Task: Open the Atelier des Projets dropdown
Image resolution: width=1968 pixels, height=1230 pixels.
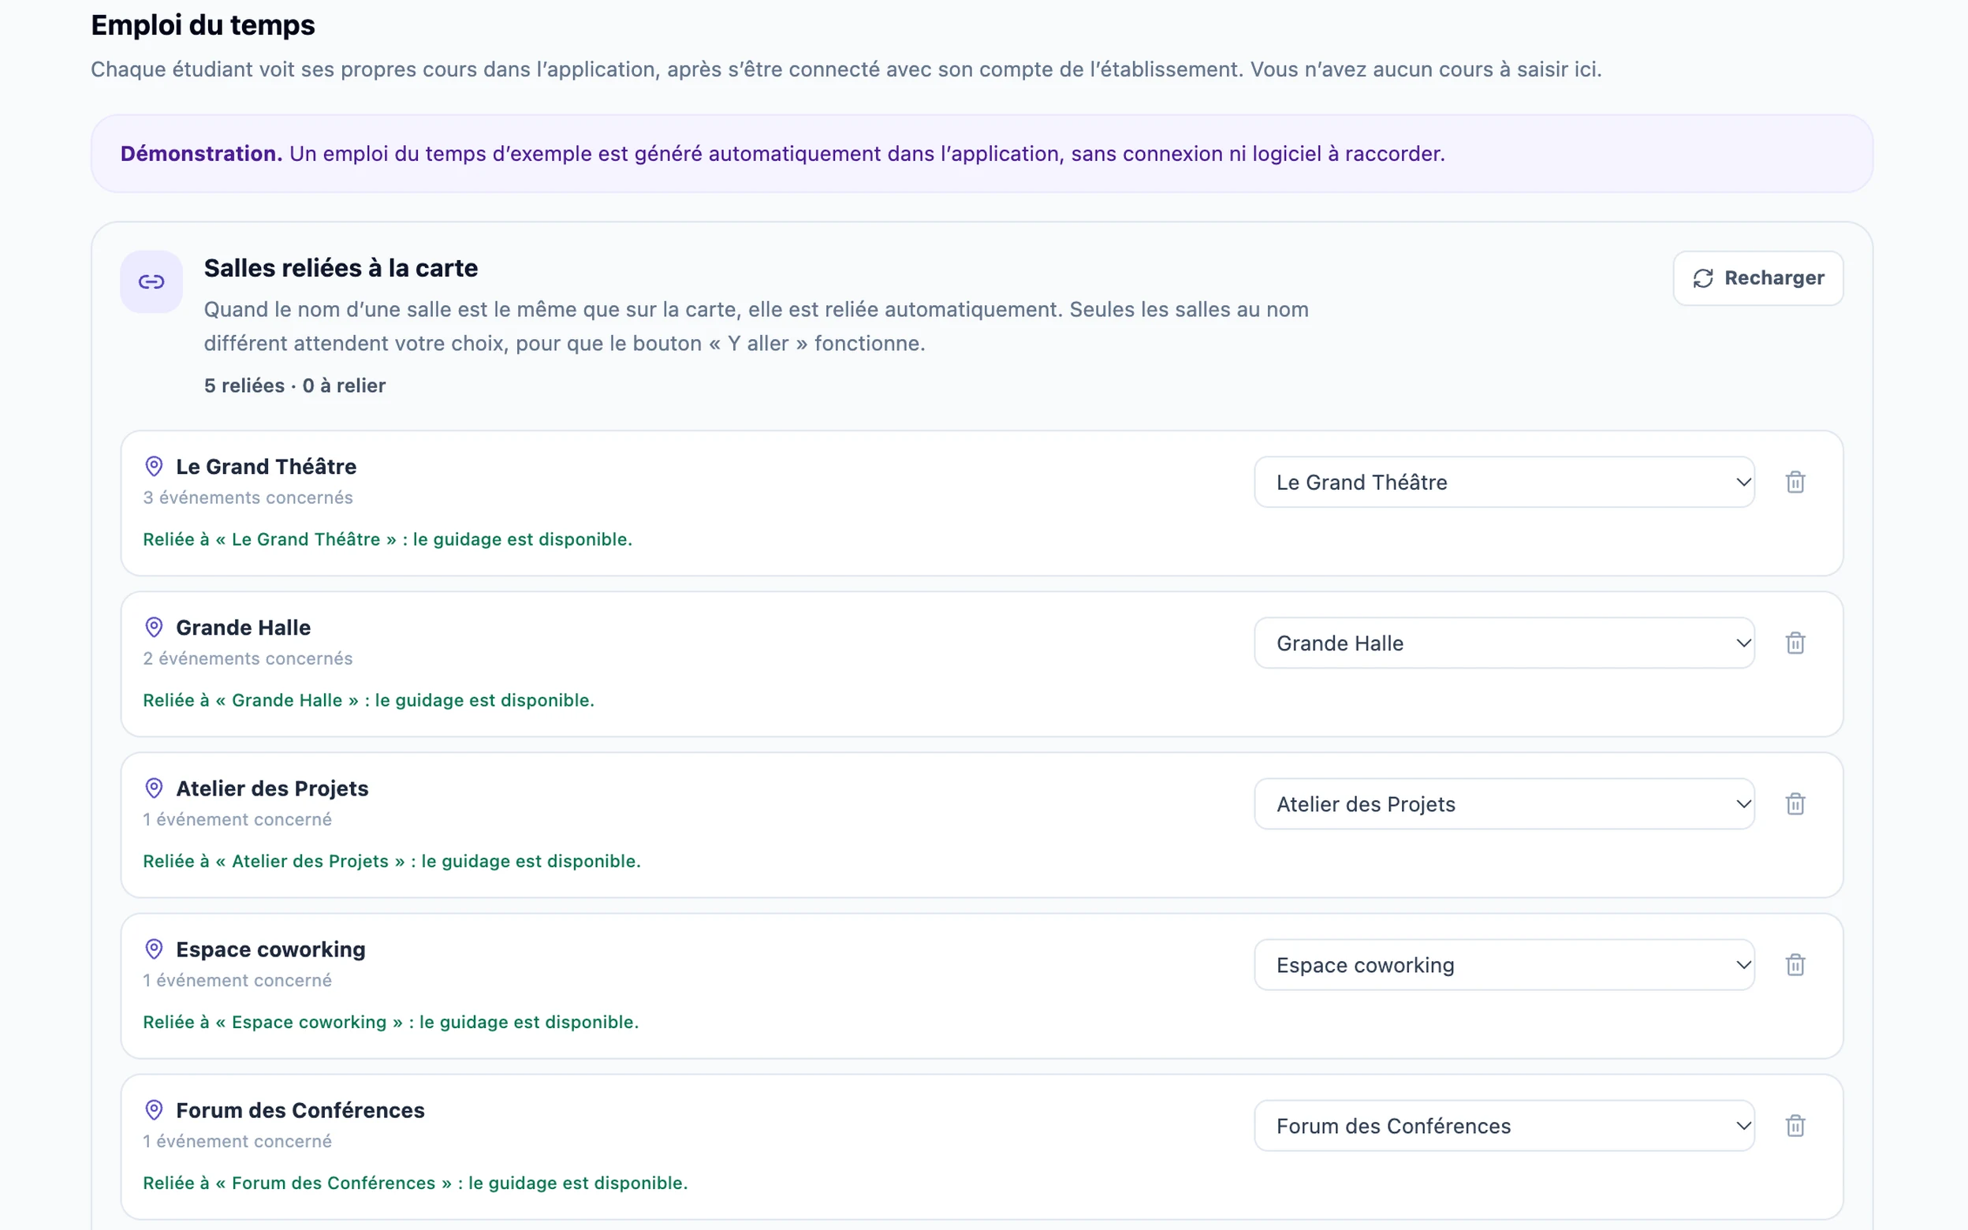Action: click(1504, 804)
